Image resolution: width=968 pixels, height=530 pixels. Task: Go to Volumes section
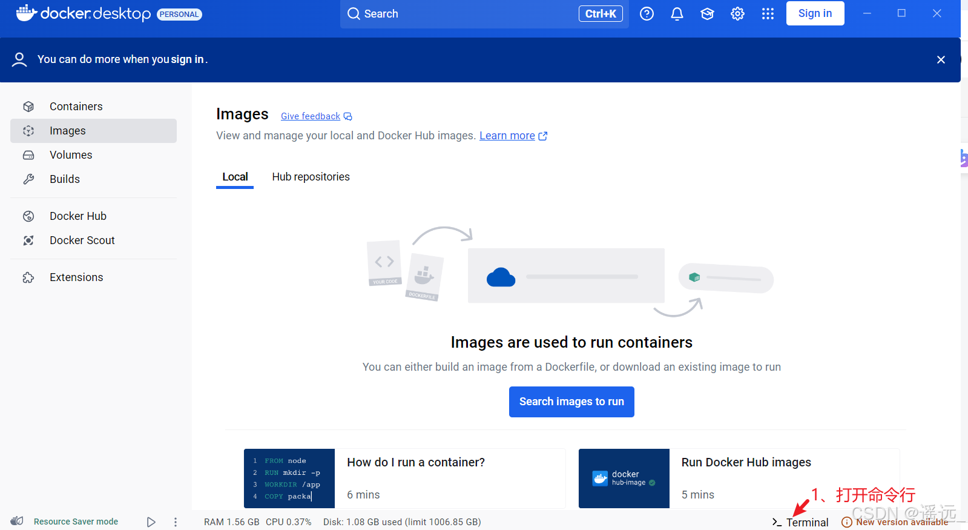click(x=93, y=155)
